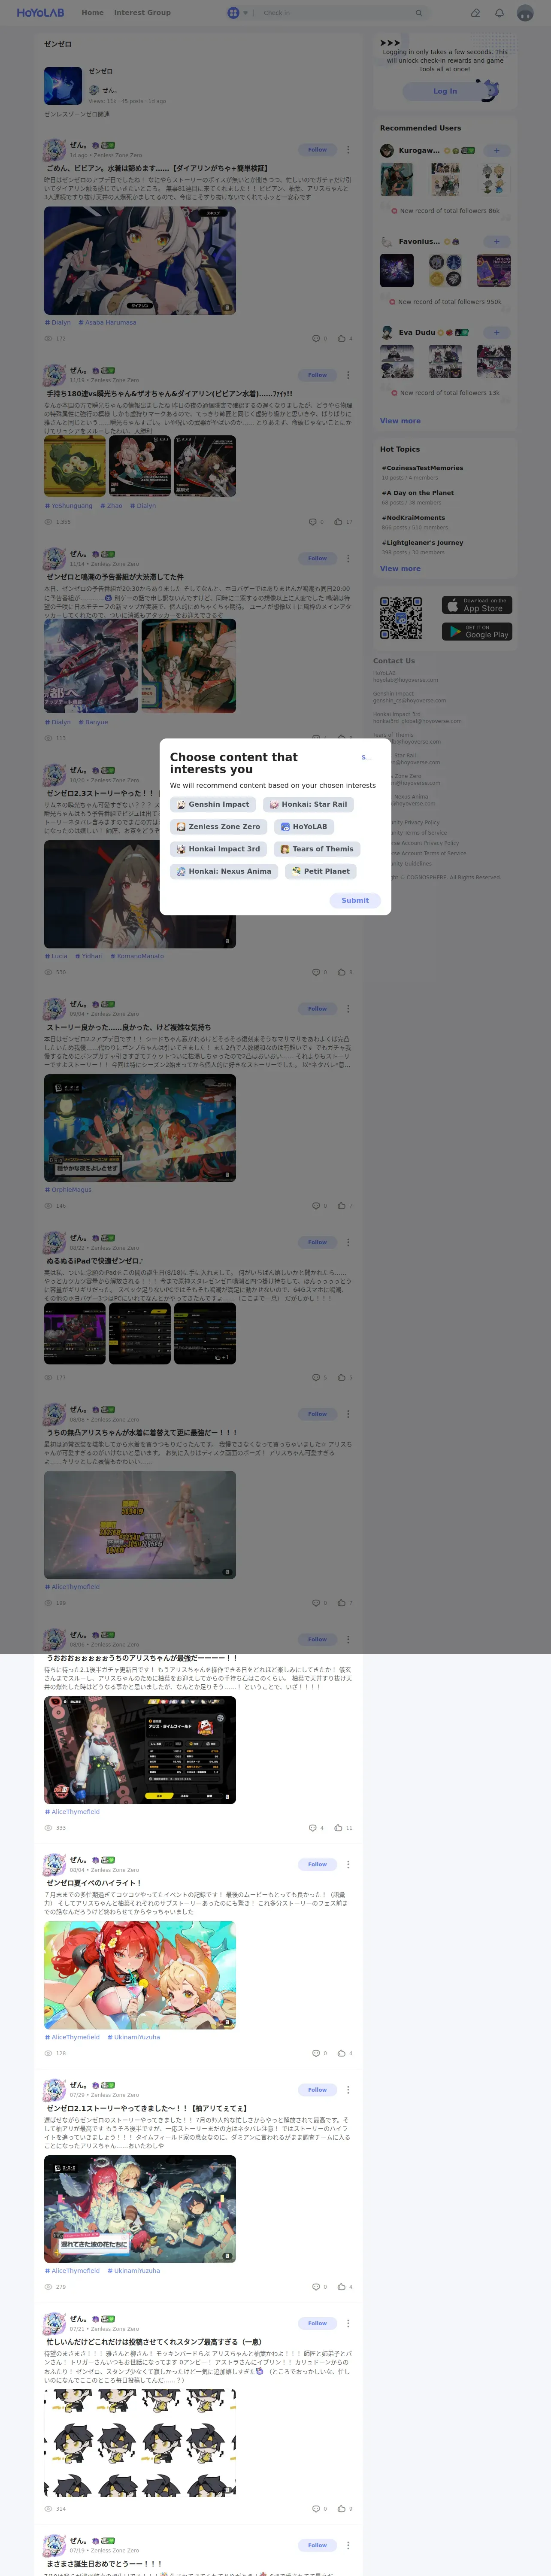Select the Tears of Themis interest chip
The image size is (551, 2576).
[317, 849]
